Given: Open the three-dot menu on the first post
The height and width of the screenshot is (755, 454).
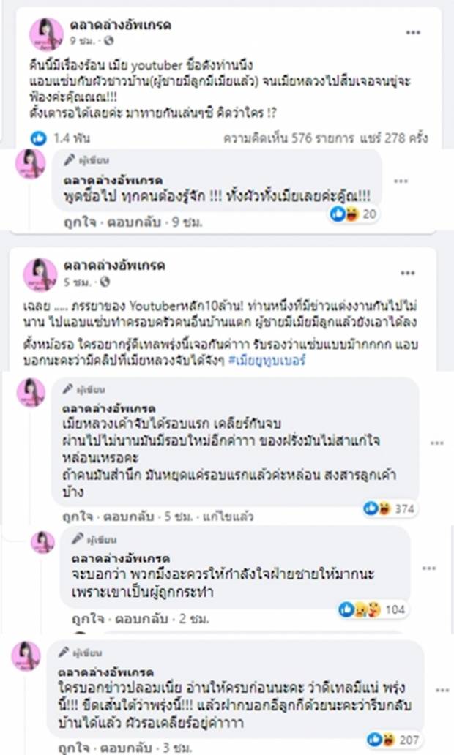Looking at the screenshot, I should tap(414, 31).
